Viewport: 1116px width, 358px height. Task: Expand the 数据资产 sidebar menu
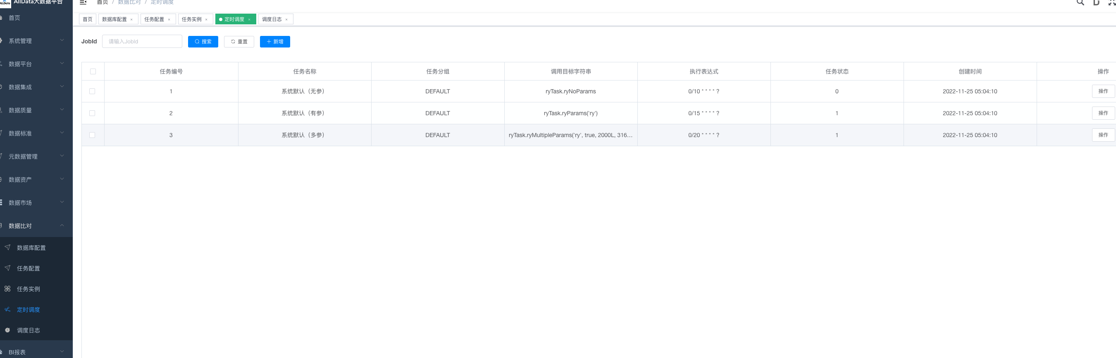pos(36,180)
